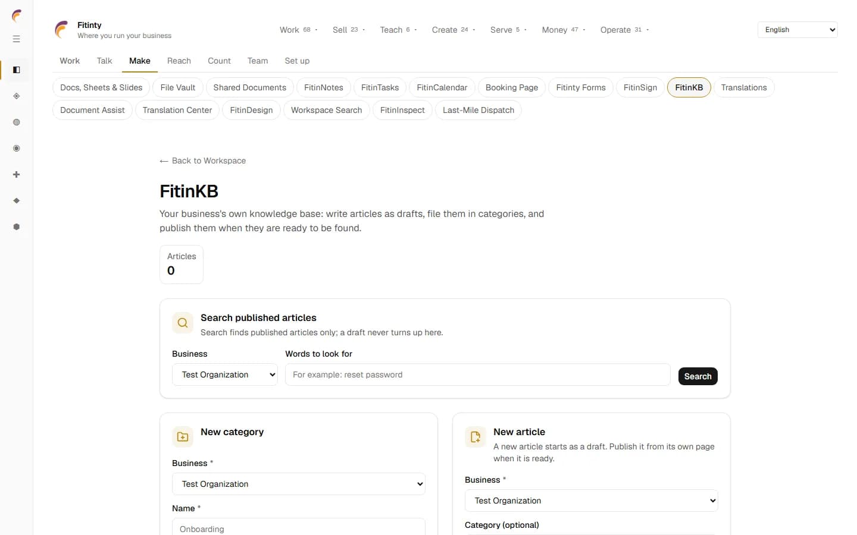The image size is (857, 535).
Task: Click the black Search button
Action: pos(698,376)
